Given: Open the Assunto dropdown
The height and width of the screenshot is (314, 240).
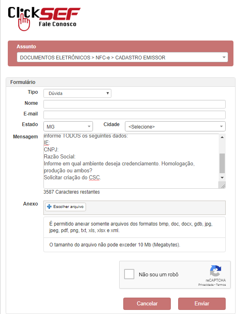Looking at the screenshot, I should coord(122,57).
